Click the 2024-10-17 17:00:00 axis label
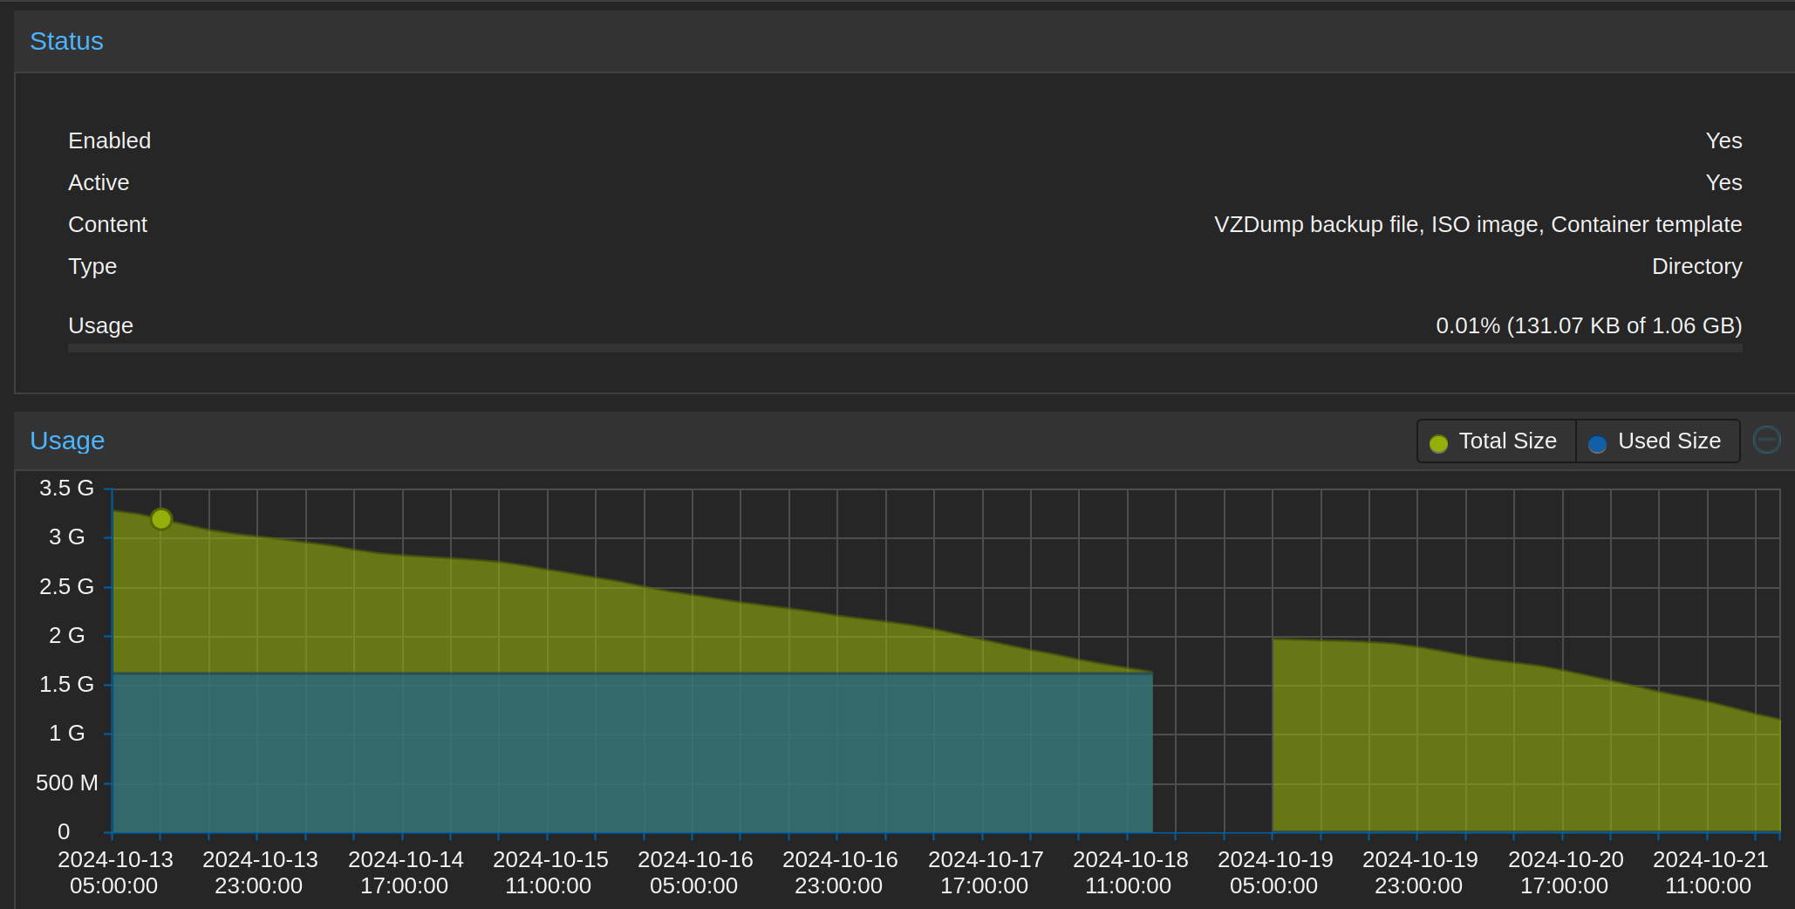The width and height of the screenshot is (1795, 909). tap(986, 872)
